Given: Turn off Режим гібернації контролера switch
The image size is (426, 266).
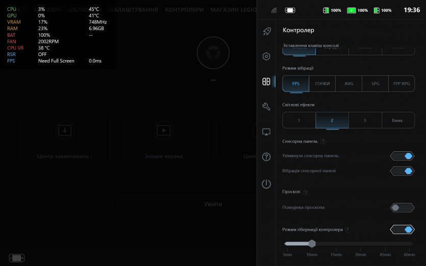Looking at the screenshot, I should click(x=402, y=230).
